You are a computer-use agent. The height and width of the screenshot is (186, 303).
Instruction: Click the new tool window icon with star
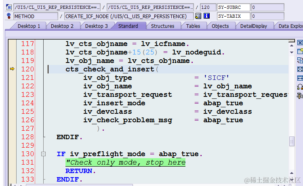(300, 51)
